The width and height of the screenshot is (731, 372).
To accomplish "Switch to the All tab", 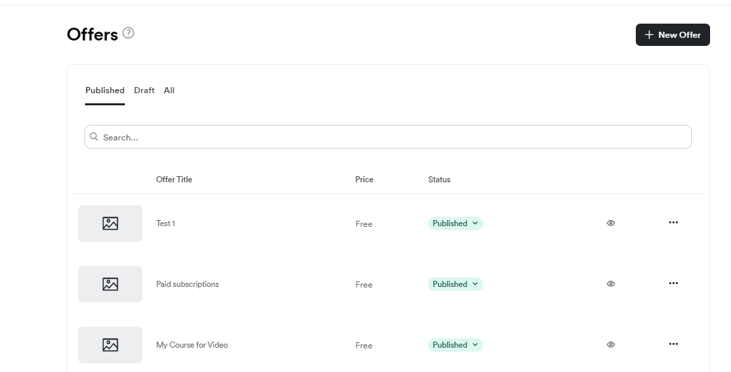I will 169,90.
